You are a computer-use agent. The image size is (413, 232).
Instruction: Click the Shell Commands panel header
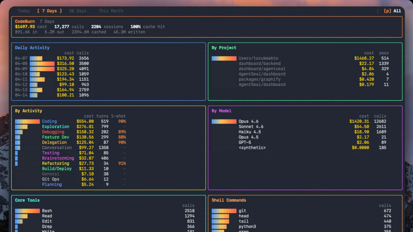point(228,200)
